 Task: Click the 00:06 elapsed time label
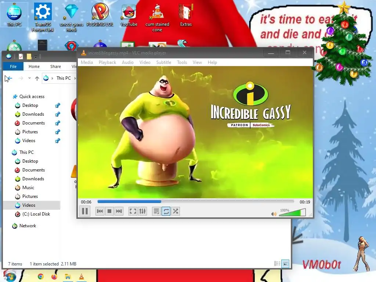[x=86, y=202]
